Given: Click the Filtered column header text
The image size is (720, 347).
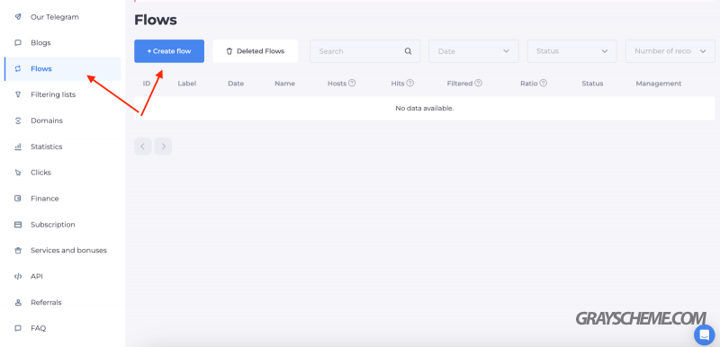Looking at the screenshot, I should (x=460, y=84).
